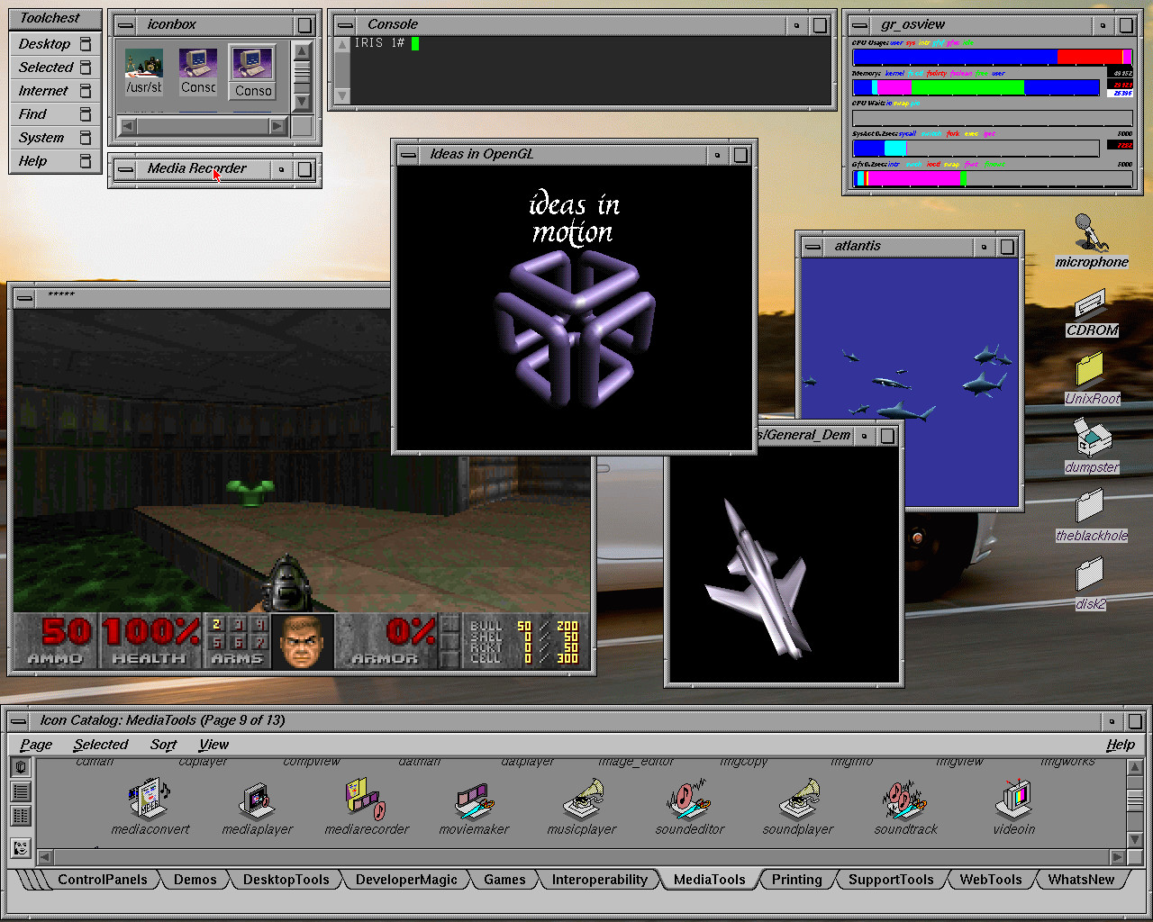Viewport: 1153px width, 922px height.
Task: Open the Desktop menu in Toolchest
Action: pyautogui.click(x=45, y=44)
